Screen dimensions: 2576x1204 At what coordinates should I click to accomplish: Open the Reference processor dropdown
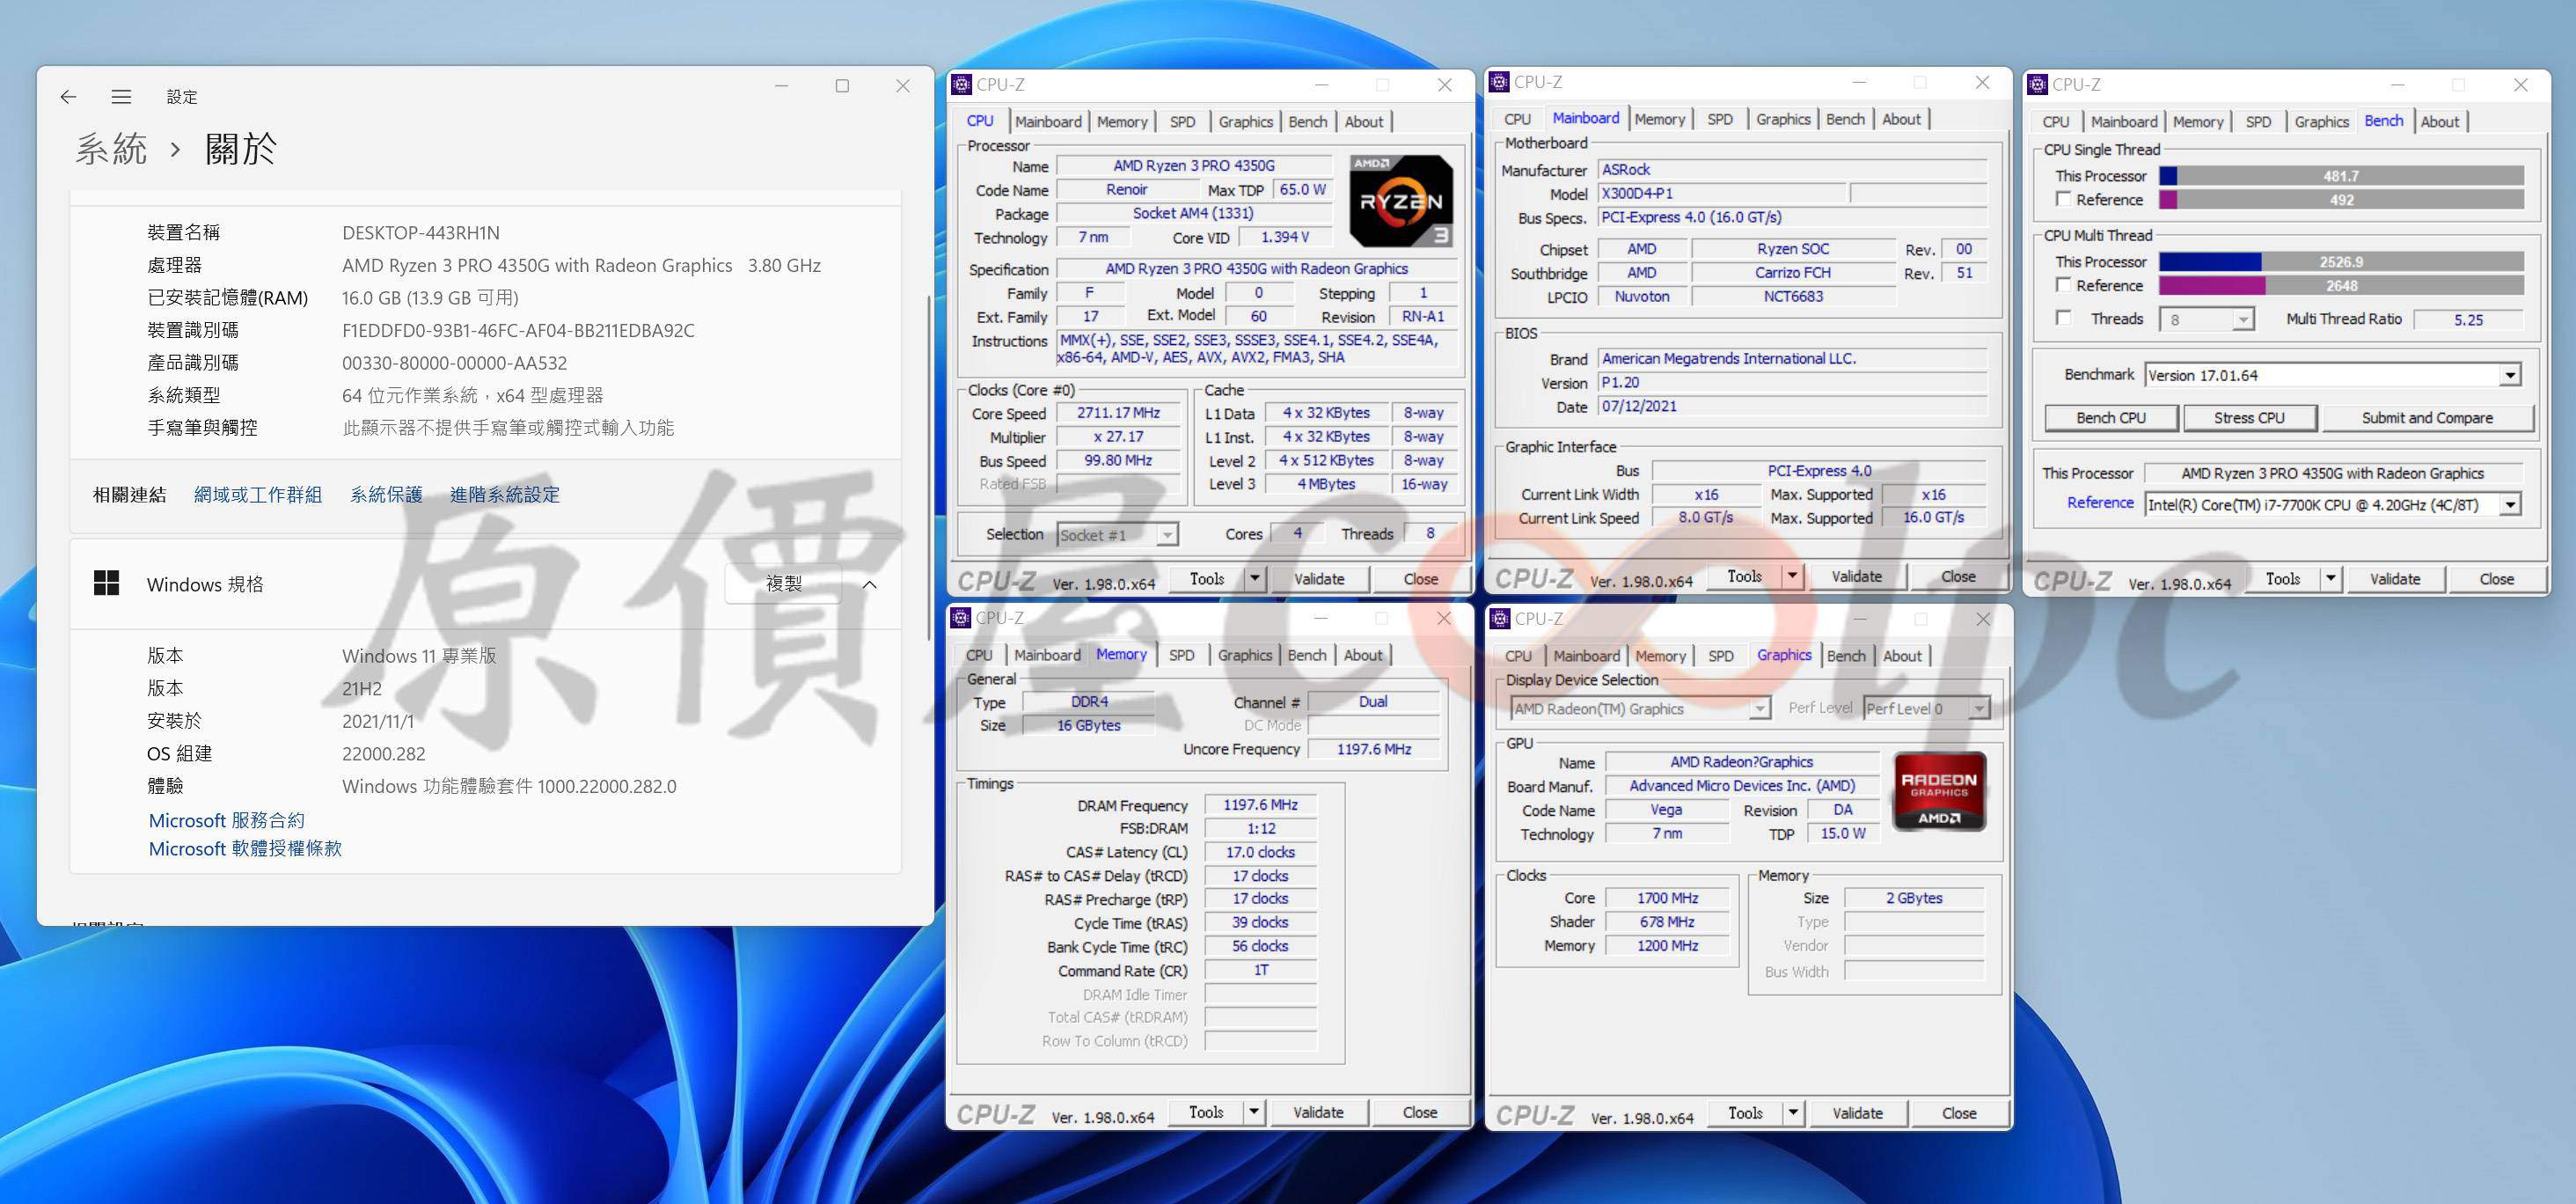[2510, 505]
